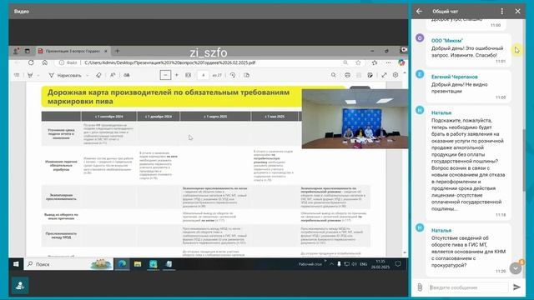Select the Презентация 3 вопрос Гордеев tab
The height and width of the screenshot is (300, 534).
pyautogui.click(x=73, y=51)
